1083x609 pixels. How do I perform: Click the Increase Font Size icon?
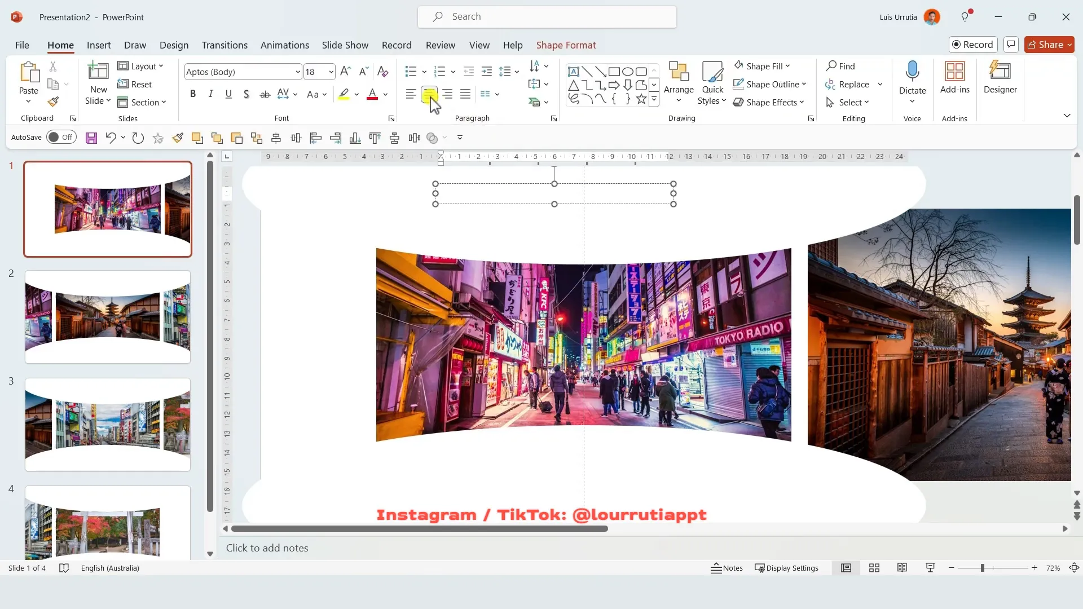click(x=346, y=72)
